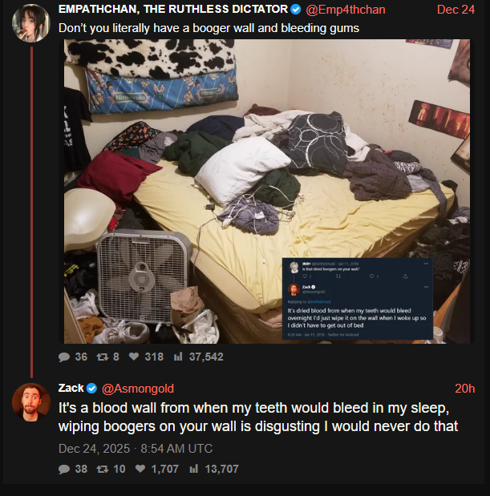Image resolution: width=490 pixels, height=496 pixels.
Task: Click the 20h timestamp on Zack's reply
Action: (464, 389)
